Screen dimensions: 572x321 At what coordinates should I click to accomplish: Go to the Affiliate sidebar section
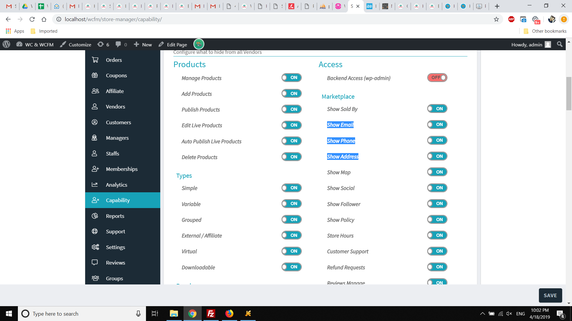click(x=122, y=91)
